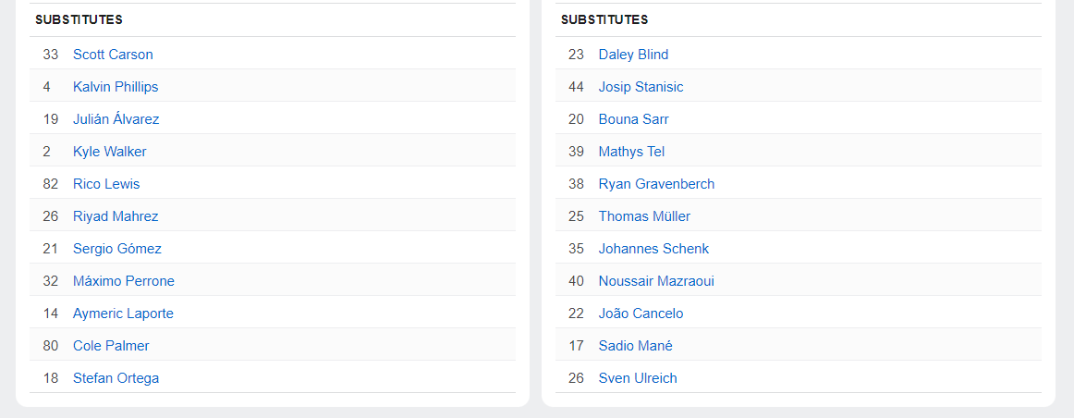Open Daley Blind's profile
Image resolution: width=1074 pixels, height=418 pixels.
(x=633, y=55)
